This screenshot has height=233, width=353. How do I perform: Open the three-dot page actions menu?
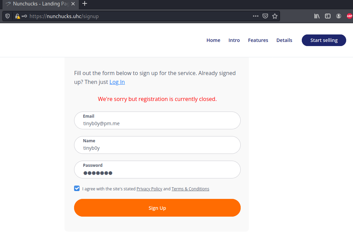click(255, 16)
